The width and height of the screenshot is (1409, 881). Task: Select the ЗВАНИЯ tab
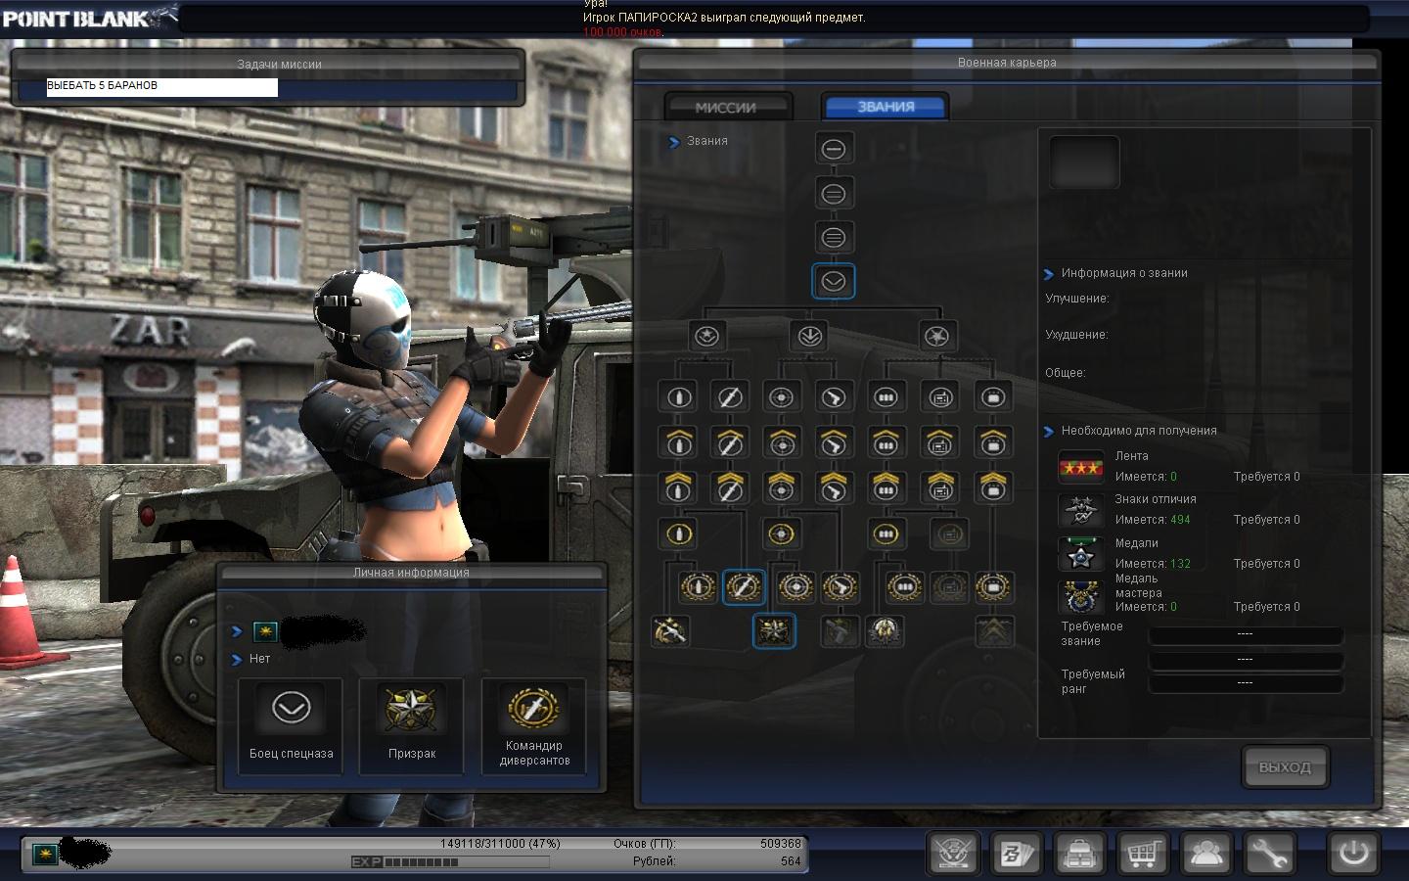[x=886, y=107]
